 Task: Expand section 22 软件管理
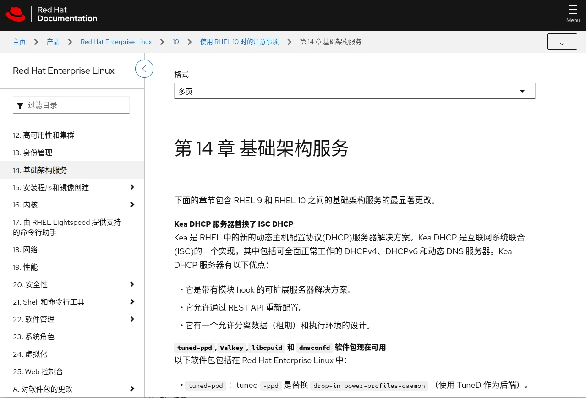132,319
